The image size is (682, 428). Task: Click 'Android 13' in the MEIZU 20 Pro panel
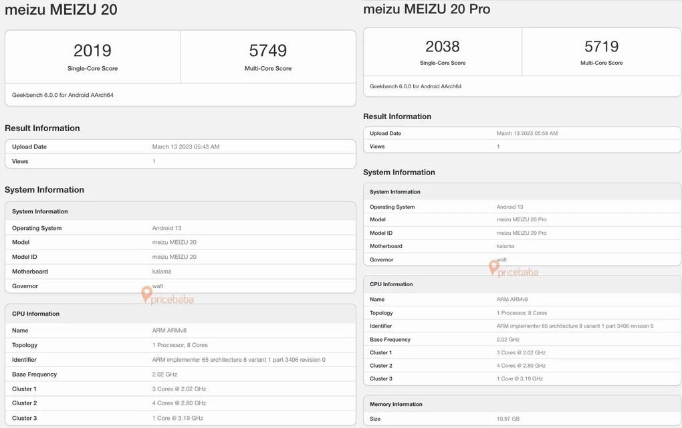click(509, 207)
